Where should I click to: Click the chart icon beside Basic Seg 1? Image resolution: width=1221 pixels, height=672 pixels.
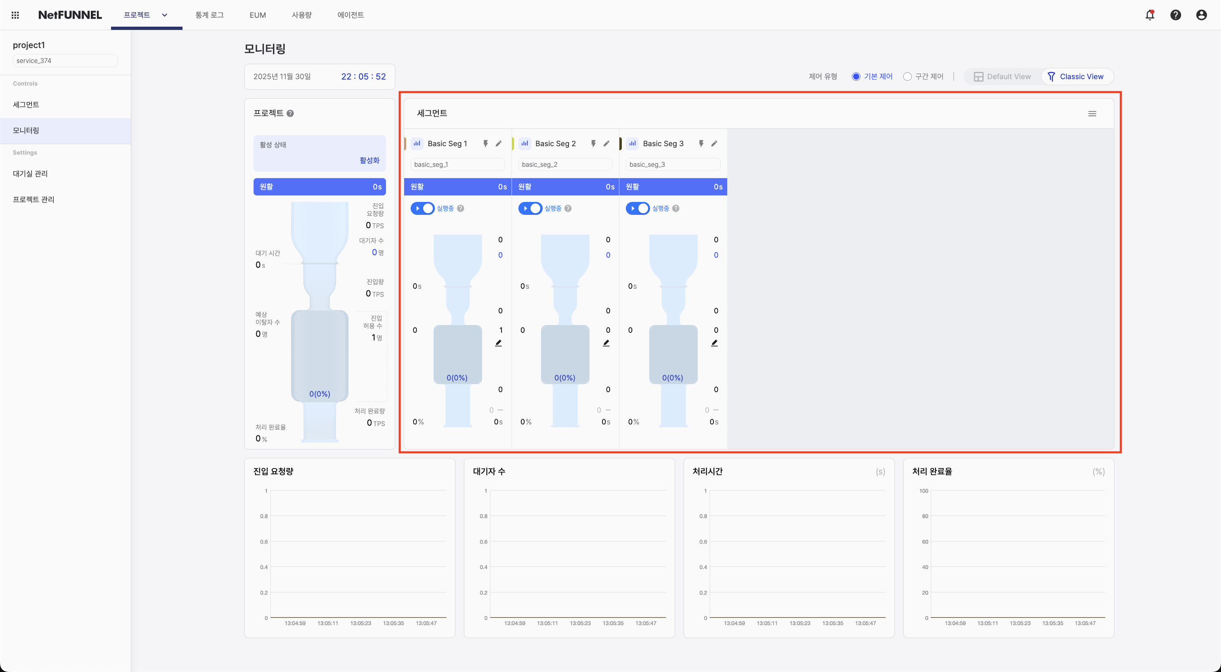pyautogui.click(x=417, y=143)
